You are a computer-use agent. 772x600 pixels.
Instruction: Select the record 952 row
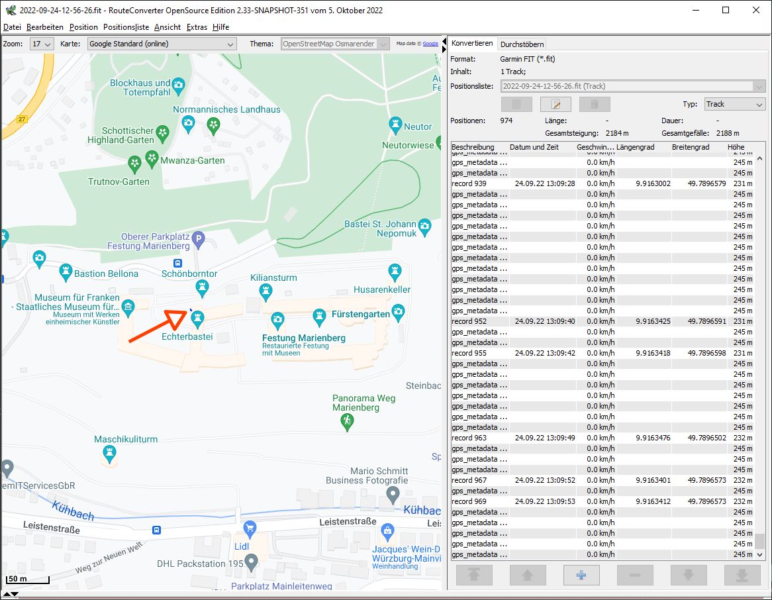pos(602,321)
